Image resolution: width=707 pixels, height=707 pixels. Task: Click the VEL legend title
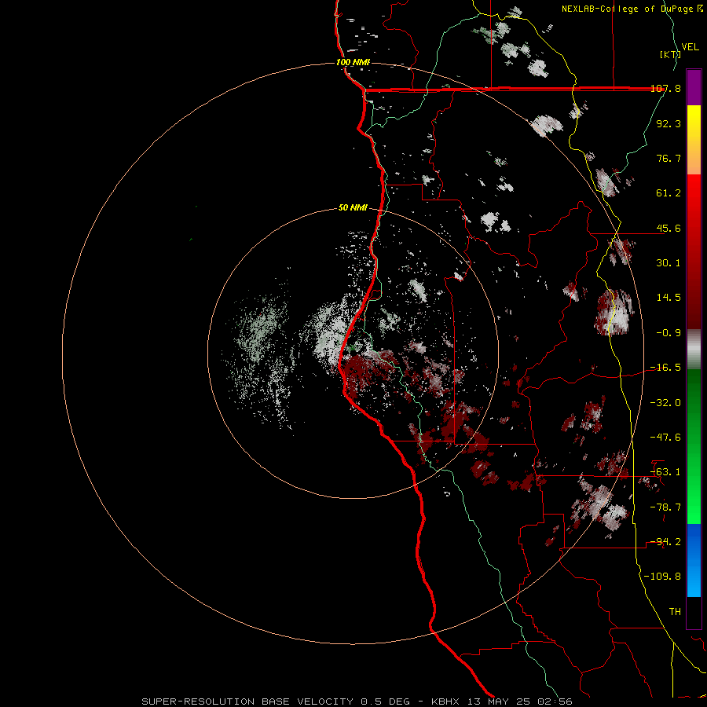point(690,46)
